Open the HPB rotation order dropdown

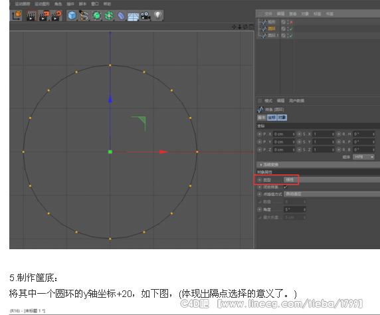click(x=363, y=157)
